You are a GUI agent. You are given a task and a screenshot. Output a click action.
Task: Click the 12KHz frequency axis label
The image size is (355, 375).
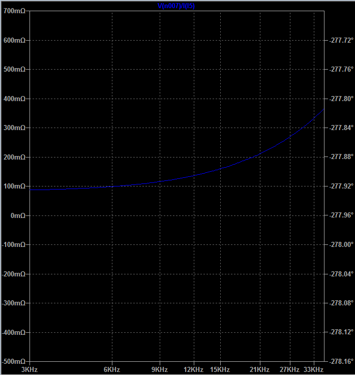(193, 370)
